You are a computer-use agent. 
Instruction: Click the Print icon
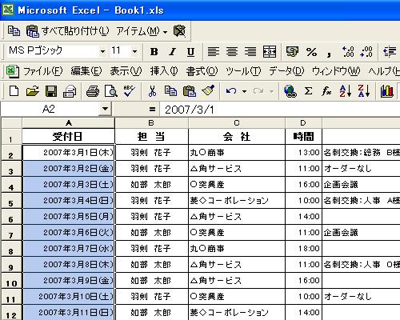(93, 91)
